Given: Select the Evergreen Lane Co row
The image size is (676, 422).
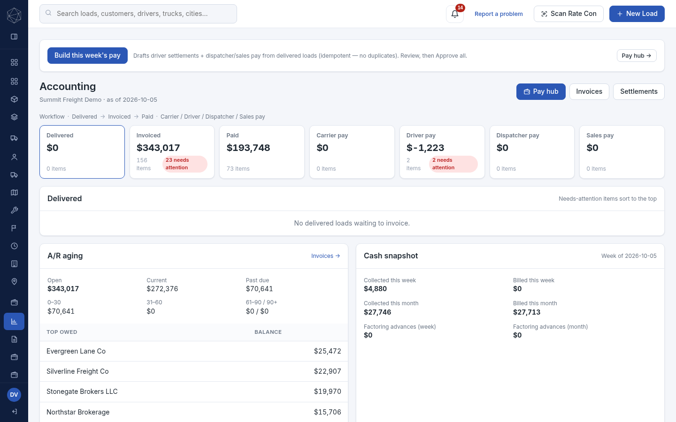Looking at the screenshot, I should pos(194,351).
